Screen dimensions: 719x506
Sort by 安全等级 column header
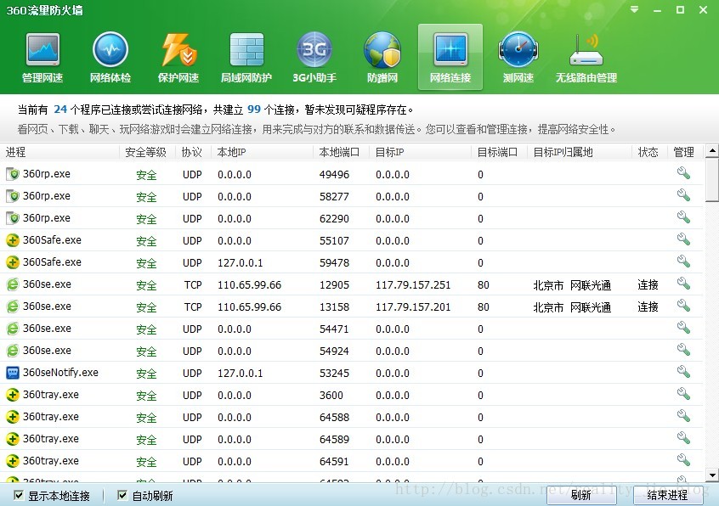click(146, 152)
